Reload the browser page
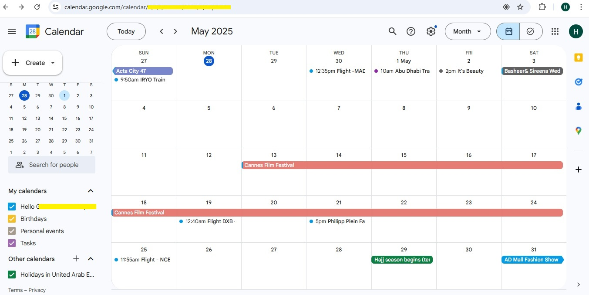The height and width of the screenshot is (295, 589). (37, 7)
